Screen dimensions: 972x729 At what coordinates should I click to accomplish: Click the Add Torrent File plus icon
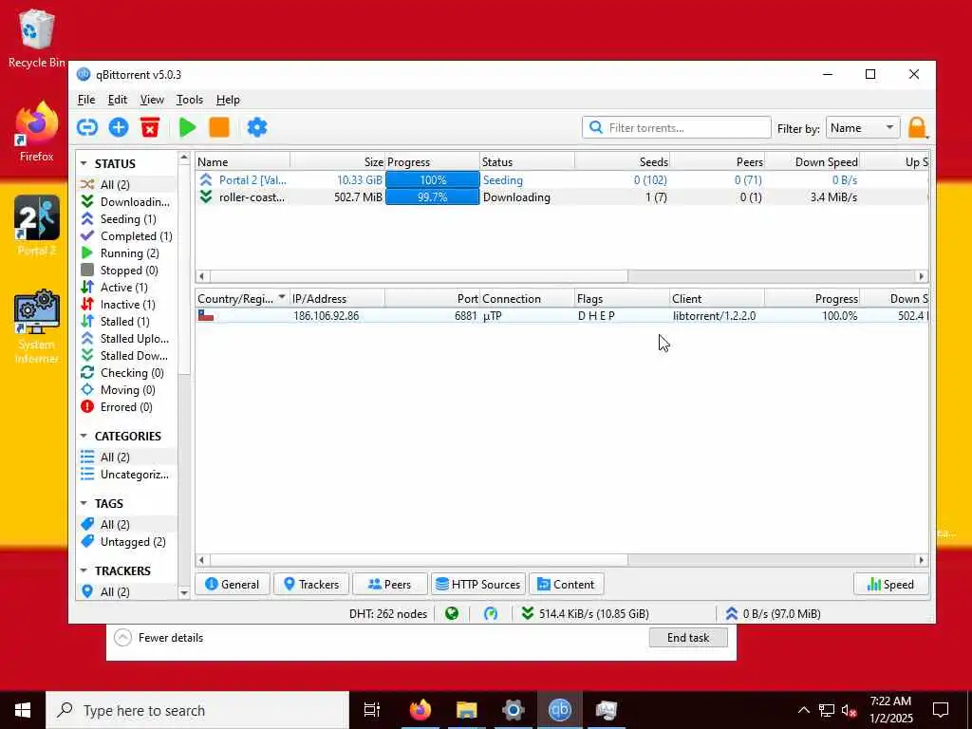pyautogui.click(x=119, y=128)
